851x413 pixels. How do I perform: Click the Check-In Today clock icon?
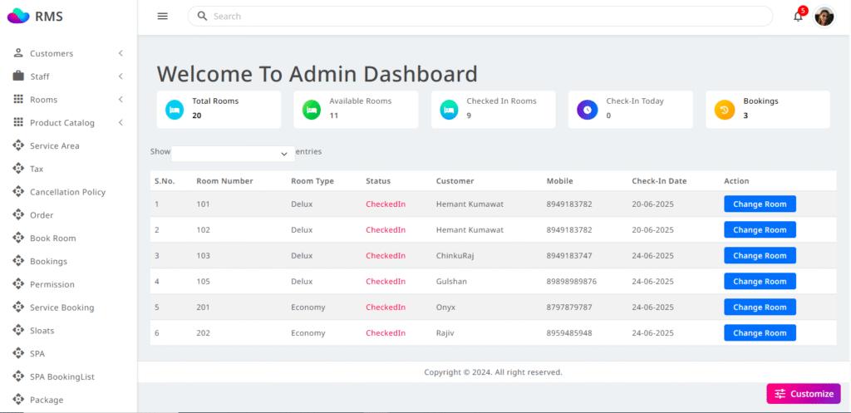[588, 110]
